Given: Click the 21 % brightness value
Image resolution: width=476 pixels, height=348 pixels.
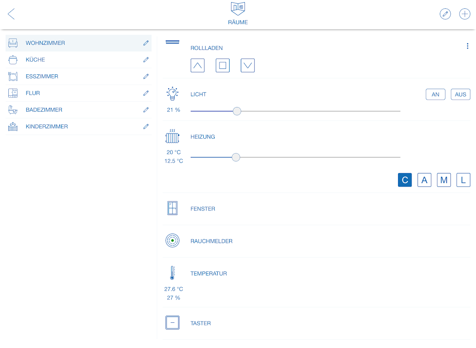Looking at the screenshot, I should [x=174, y=110].
